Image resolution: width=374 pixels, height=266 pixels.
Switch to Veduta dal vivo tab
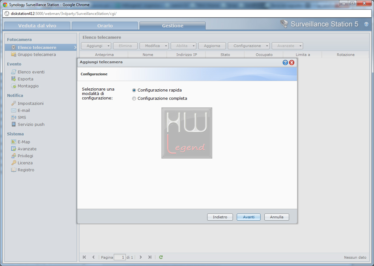tap(37, 26)
